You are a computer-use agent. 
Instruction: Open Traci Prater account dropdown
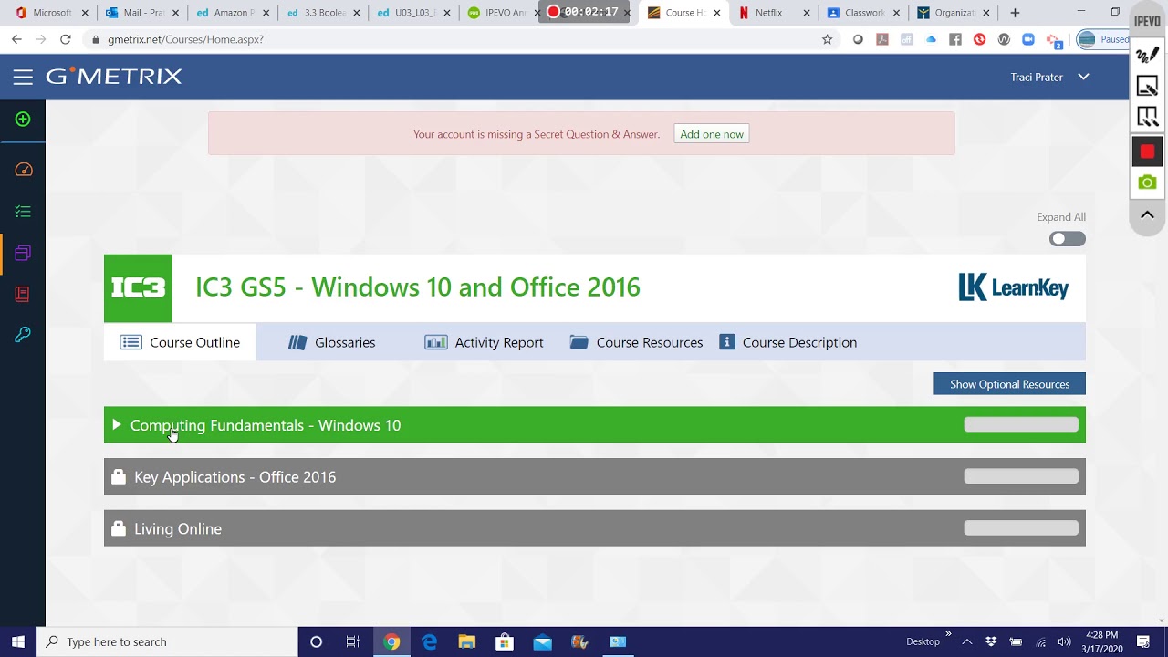[x=1049, y=78]
